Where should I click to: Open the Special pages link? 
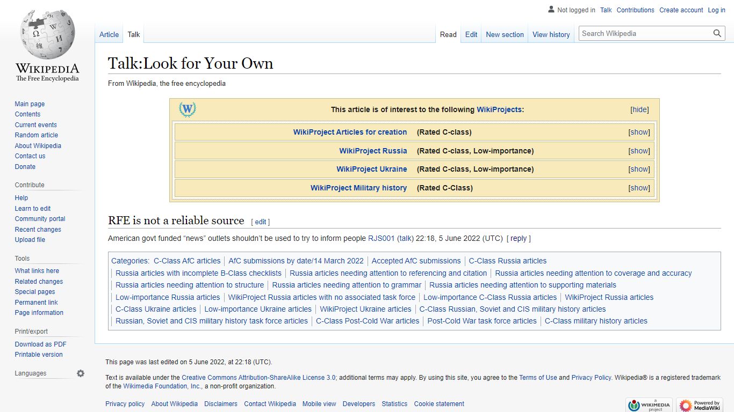[35, 292]
